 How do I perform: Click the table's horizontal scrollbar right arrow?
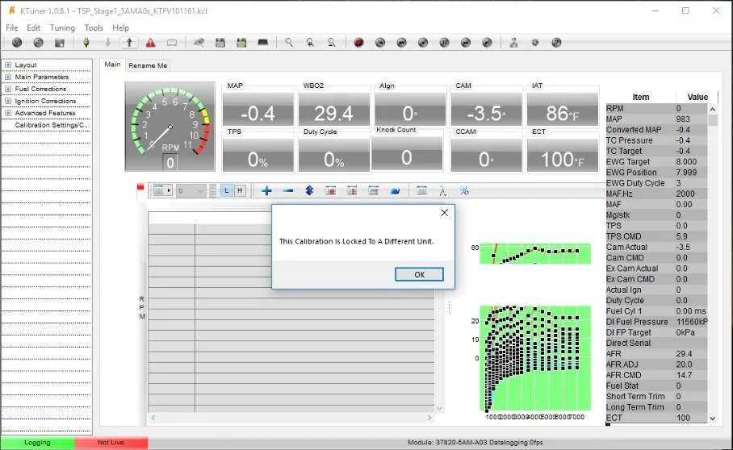pyautogui.click(x=429, y=418)
